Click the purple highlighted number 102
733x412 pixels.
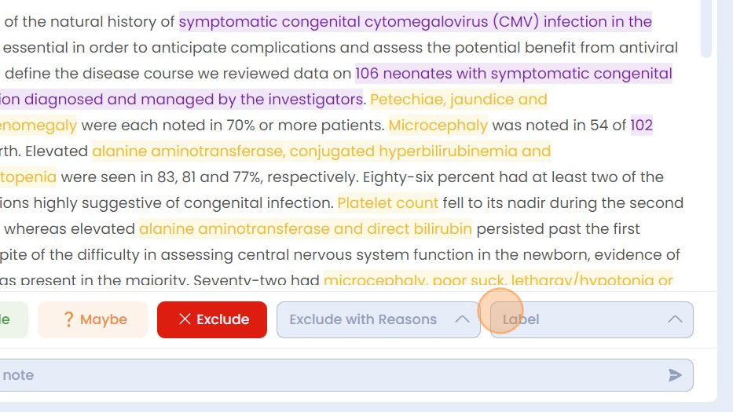pos(641,126)
